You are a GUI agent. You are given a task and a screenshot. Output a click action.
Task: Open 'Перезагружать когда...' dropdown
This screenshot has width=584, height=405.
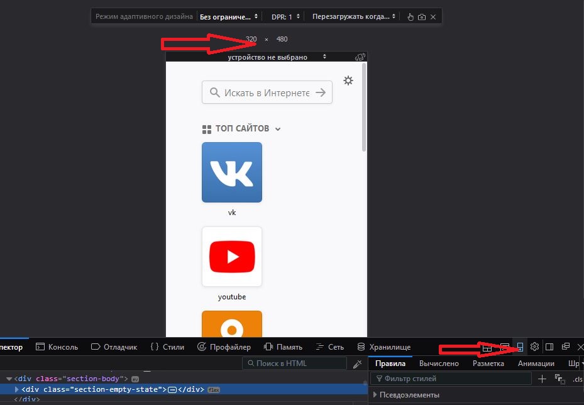pos(353,17)
